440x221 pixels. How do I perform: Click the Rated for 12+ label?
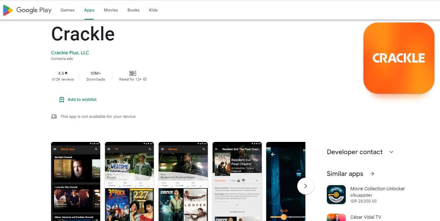coord(130,79)
